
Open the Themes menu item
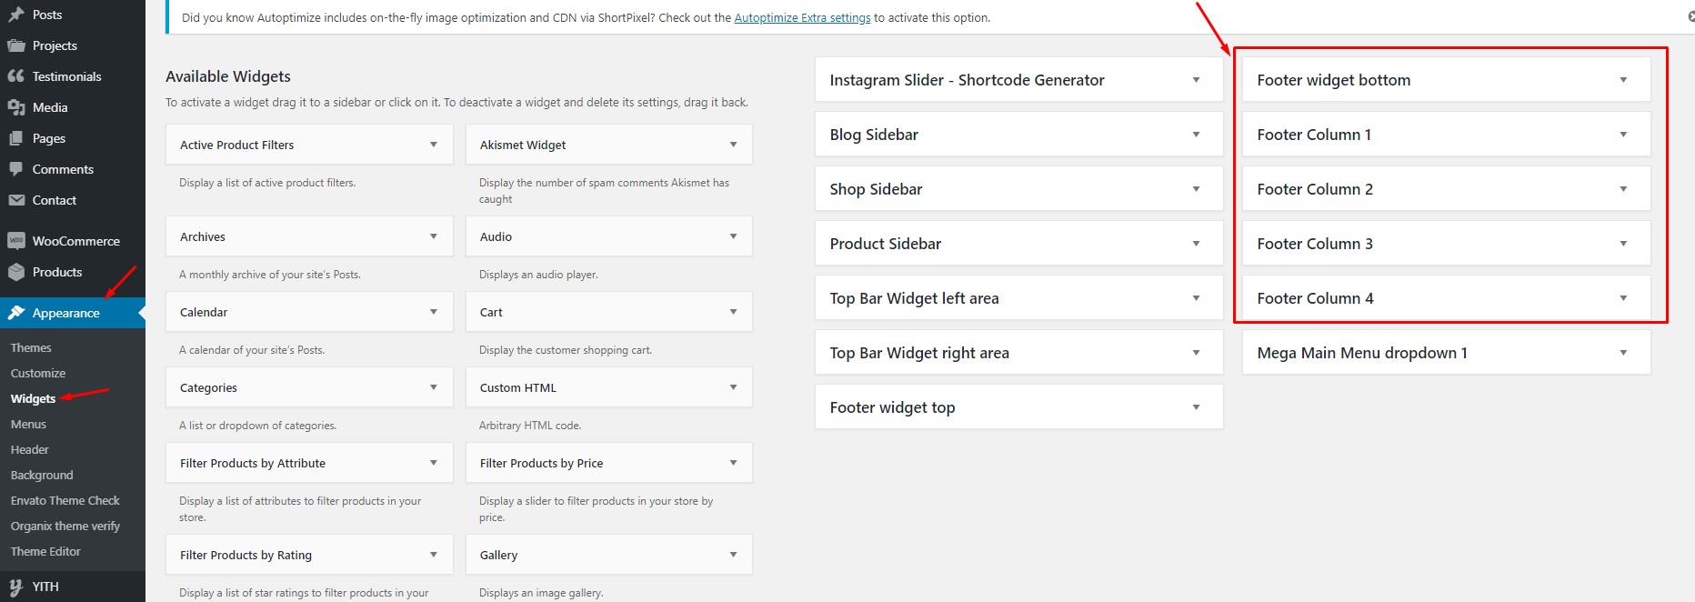31,346
